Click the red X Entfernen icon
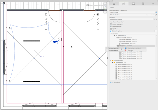 126,50
